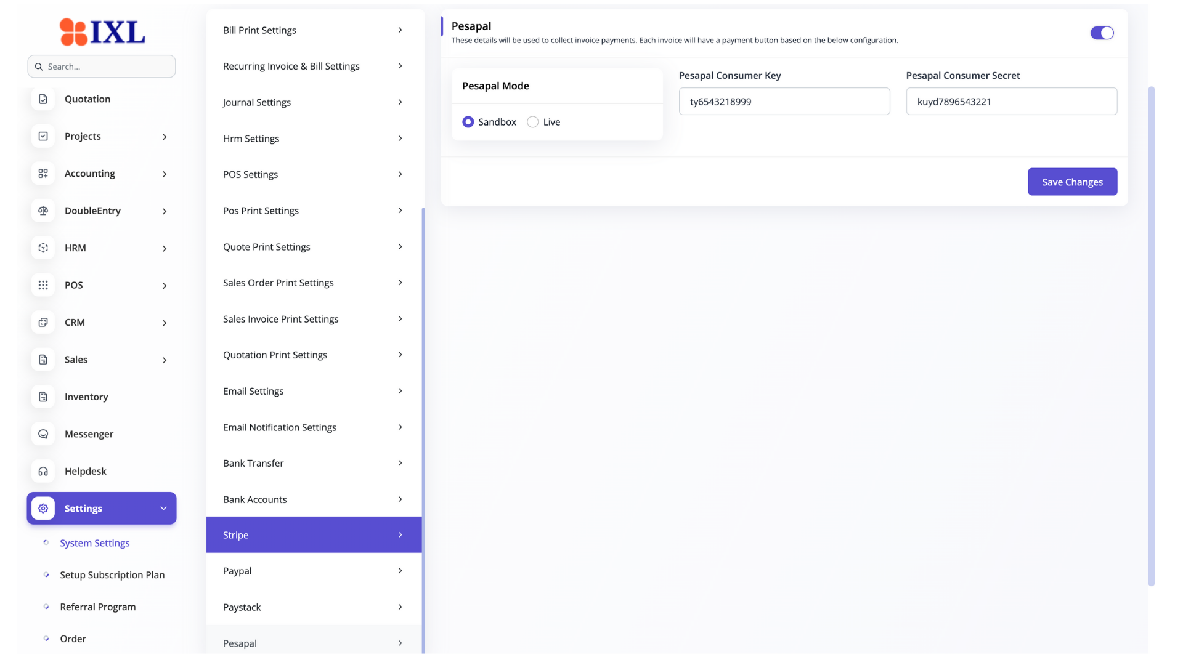This screenshot has width=1183, height=665.
Task: Click the Messenger chat bubble icon
Action: point(43,434)
